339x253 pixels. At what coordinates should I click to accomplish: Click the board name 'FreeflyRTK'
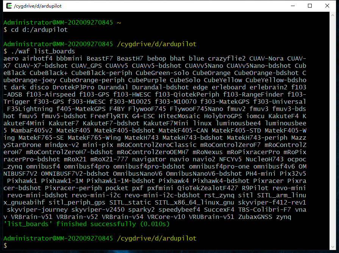coord(109,116)
